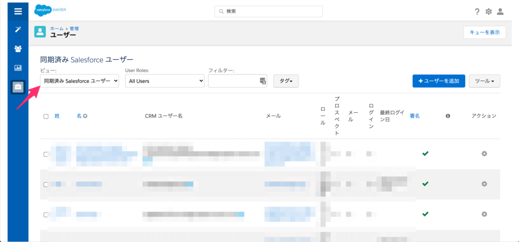Open the ビュー dropdown showing 同期済み Salesforce ユーザー

tap(80, 81)
